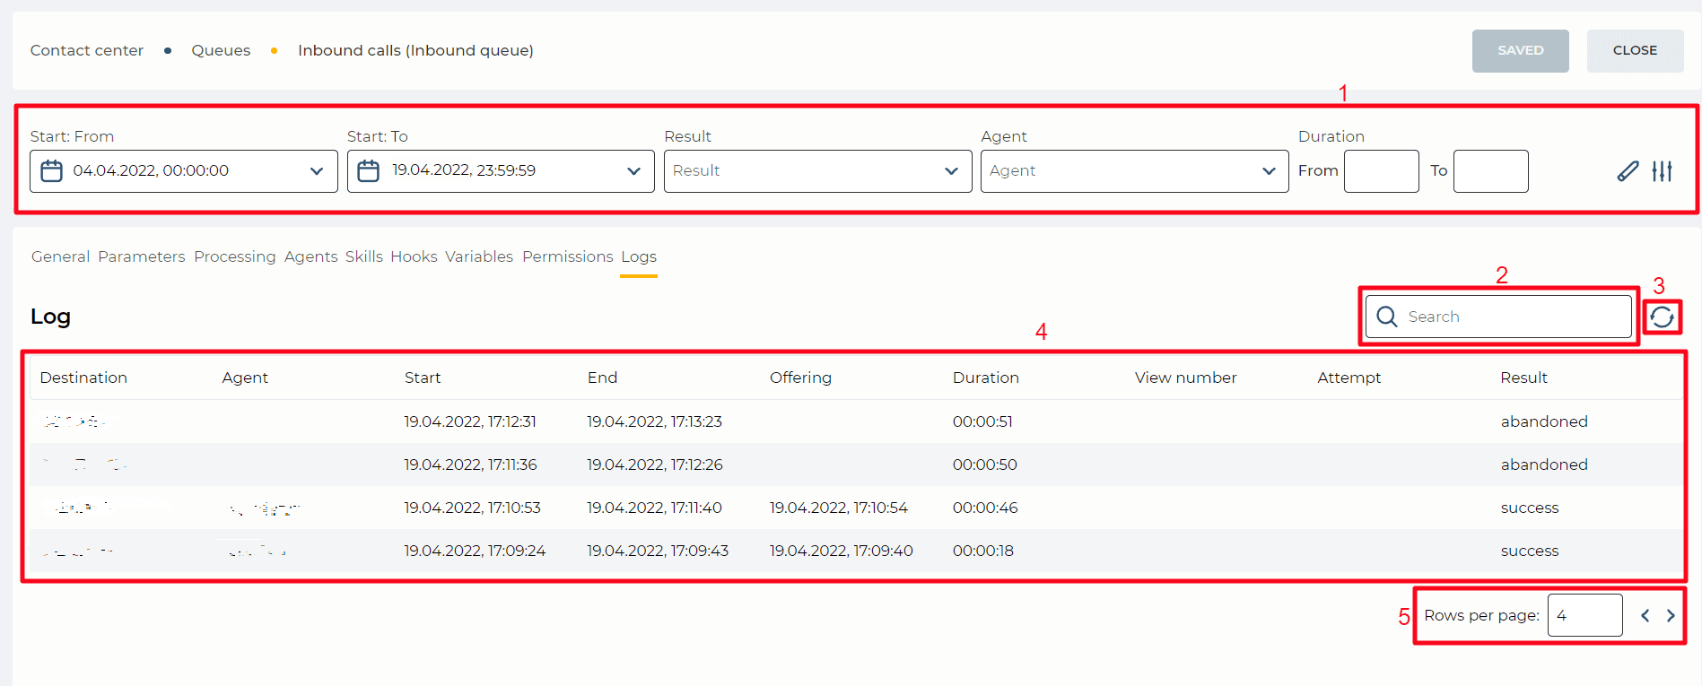Open the Agents tab
This screenshot has height=686, width=1702.
(x=311, y=256)
